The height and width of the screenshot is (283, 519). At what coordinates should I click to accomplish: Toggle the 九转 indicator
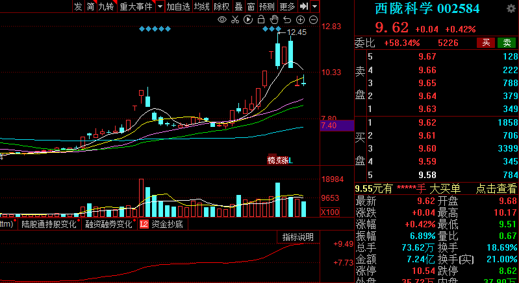pos(107,6)
